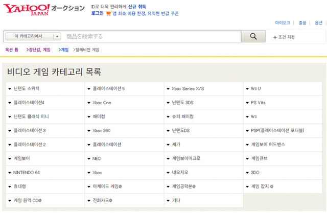Go to 마이오크 page
327x214 pixels.
point(283,23)
